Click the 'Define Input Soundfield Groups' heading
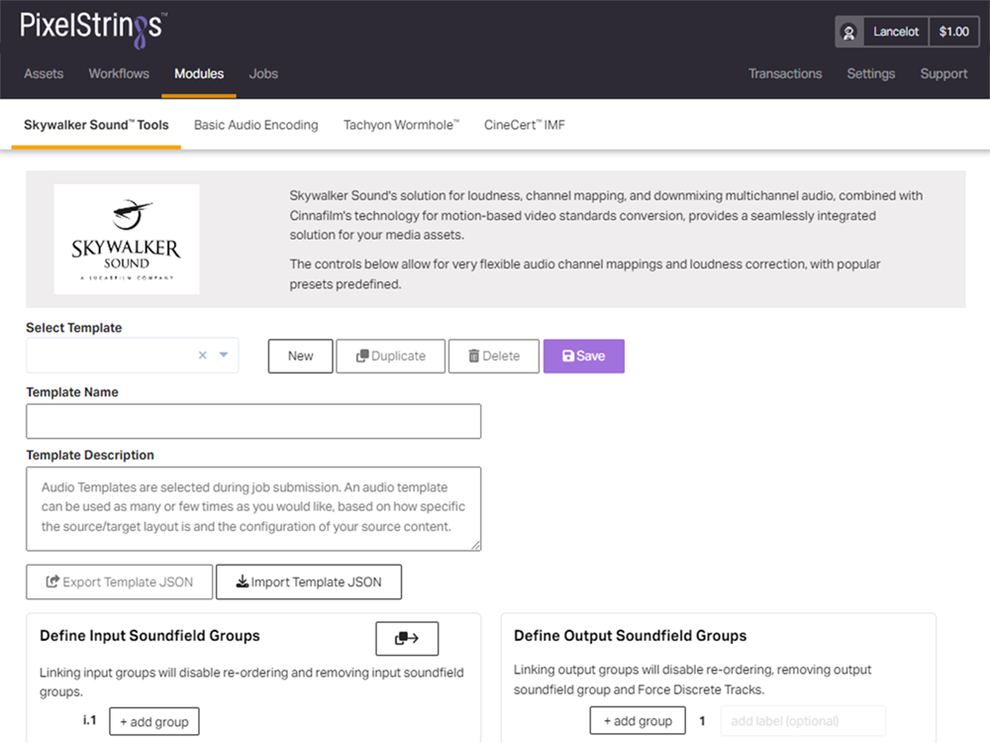The width and height of the screenshot is (990, 743). 149,636
